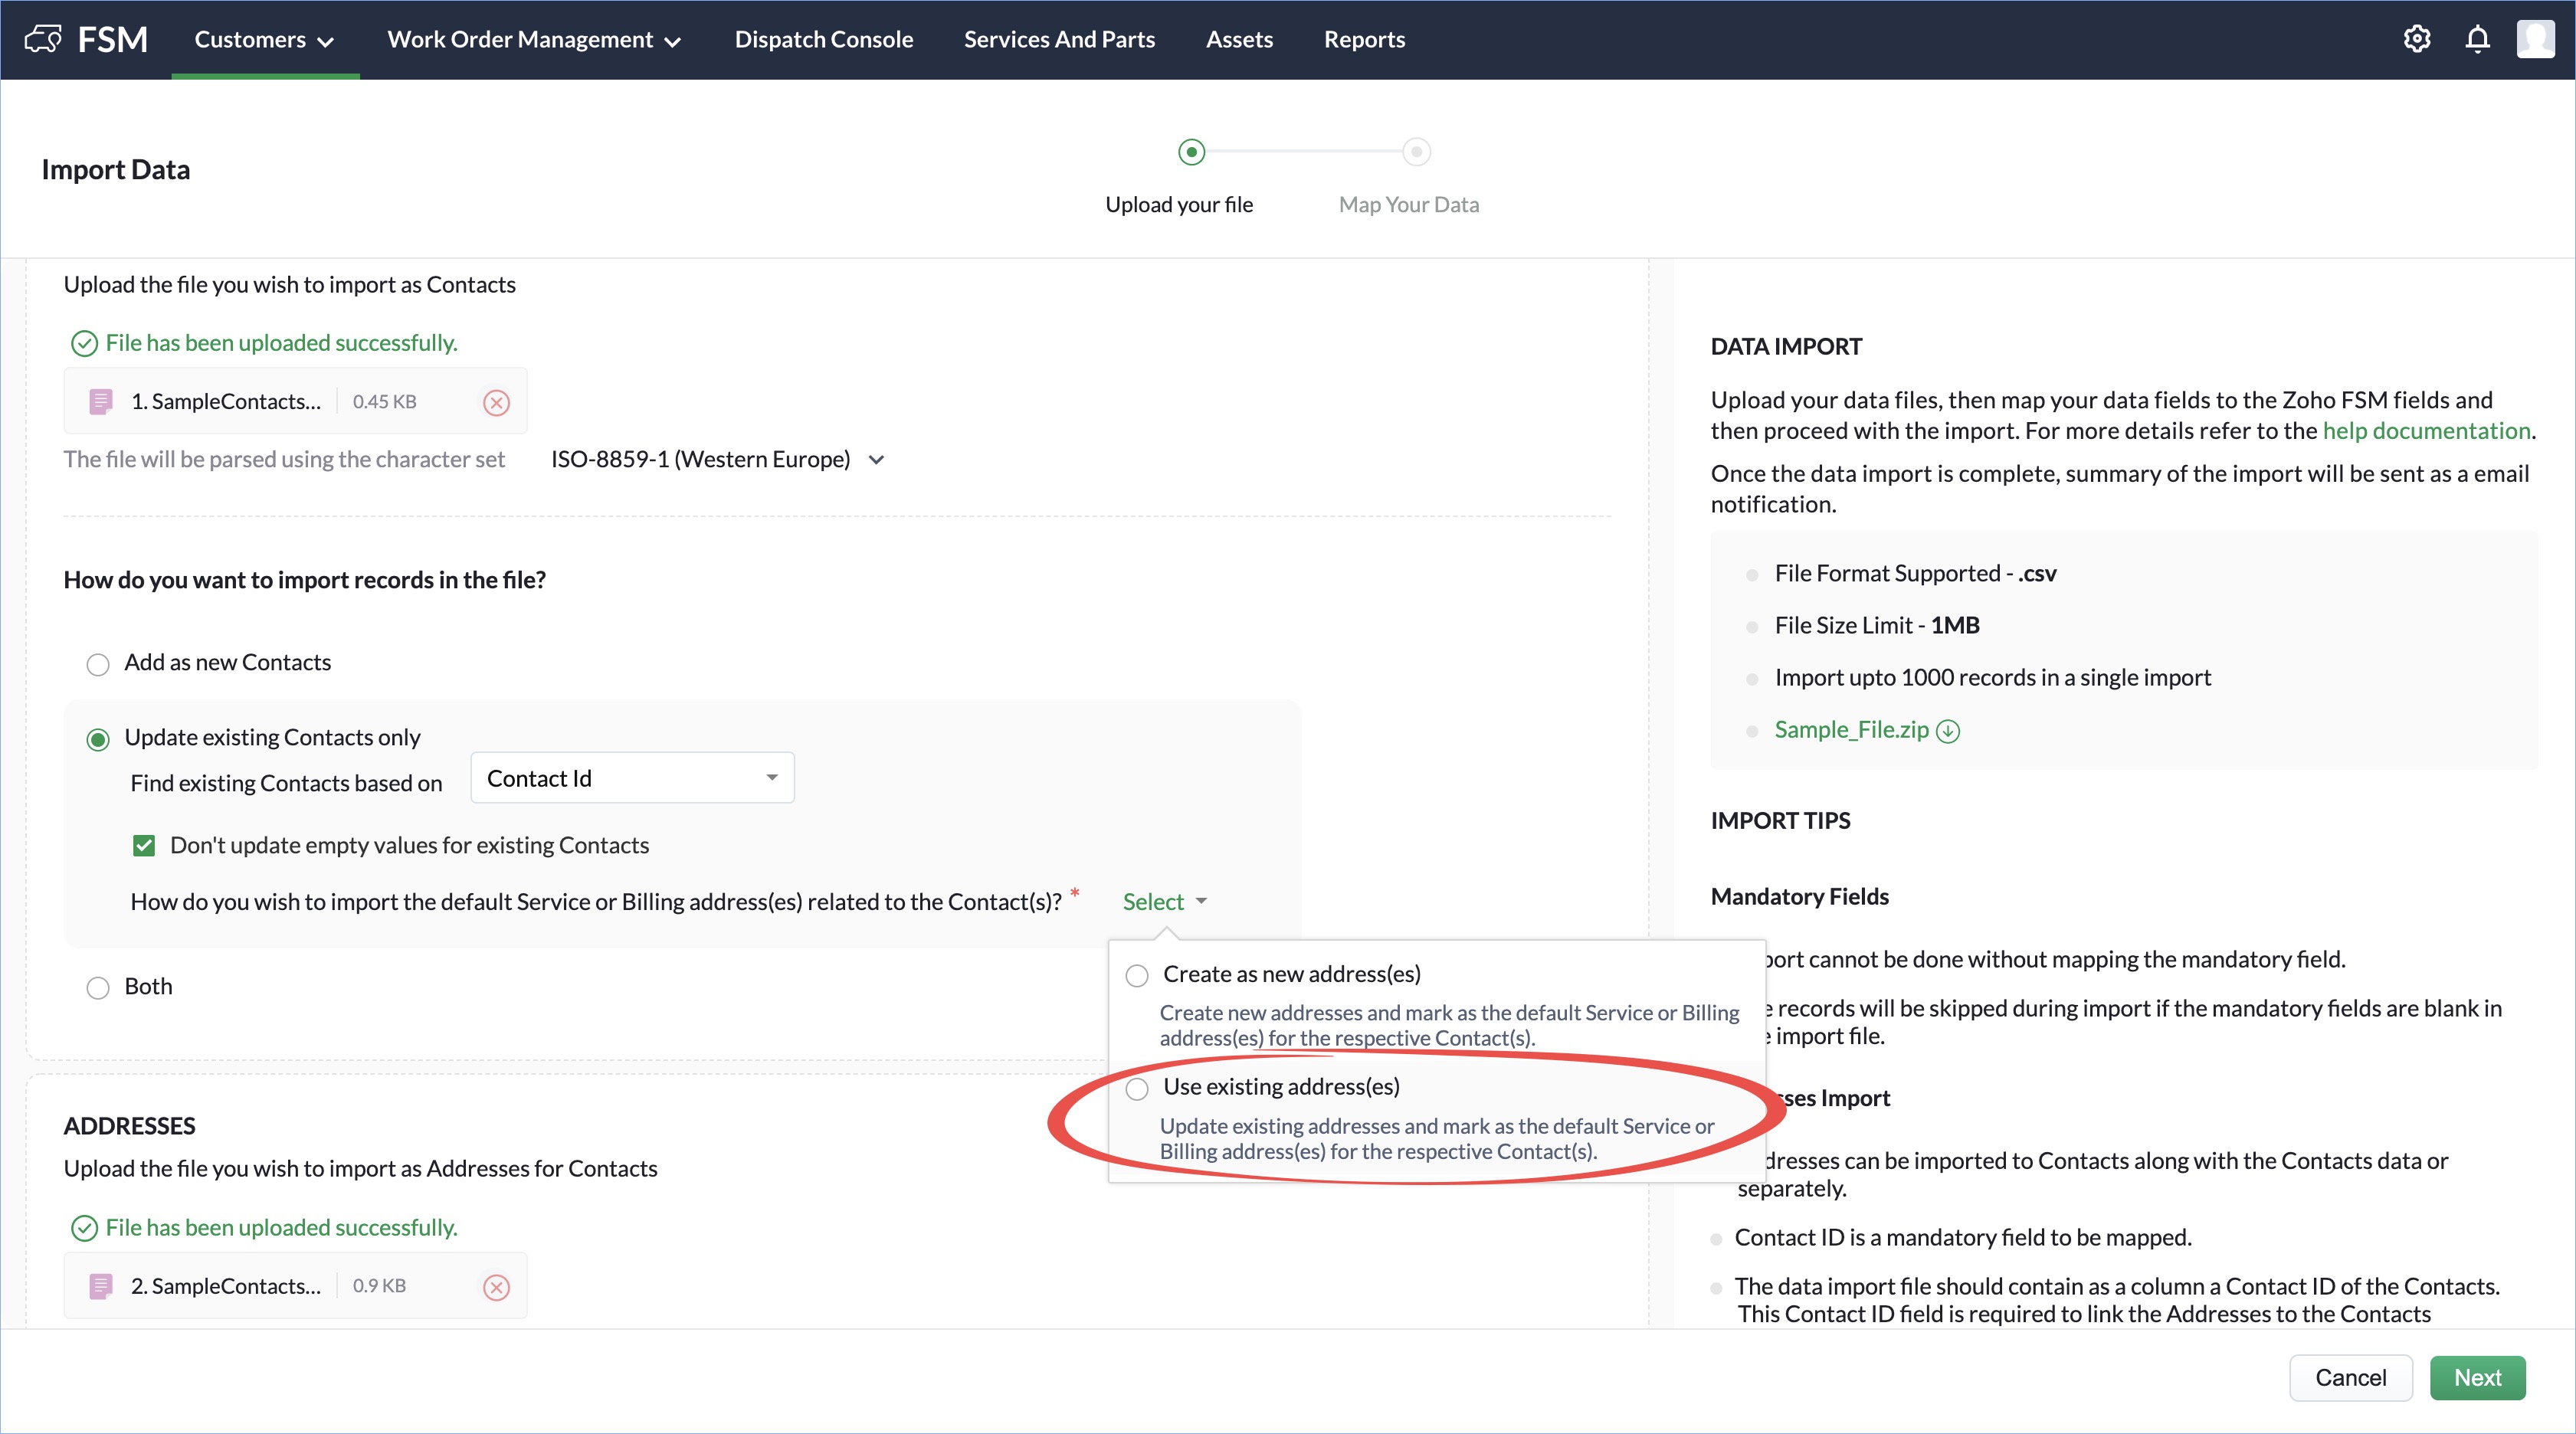Click the FSM logo icon
2576x1434 pixels.
coord(43,39)
